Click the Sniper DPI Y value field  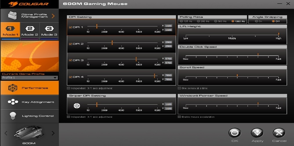pos(168,108)
